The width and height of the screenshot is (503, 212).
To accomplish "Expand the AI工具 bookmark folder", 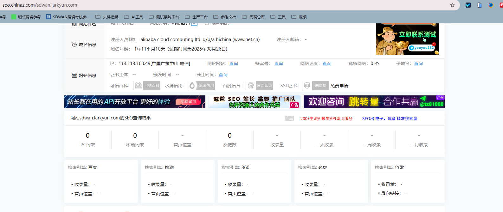I will coord(133,17).
